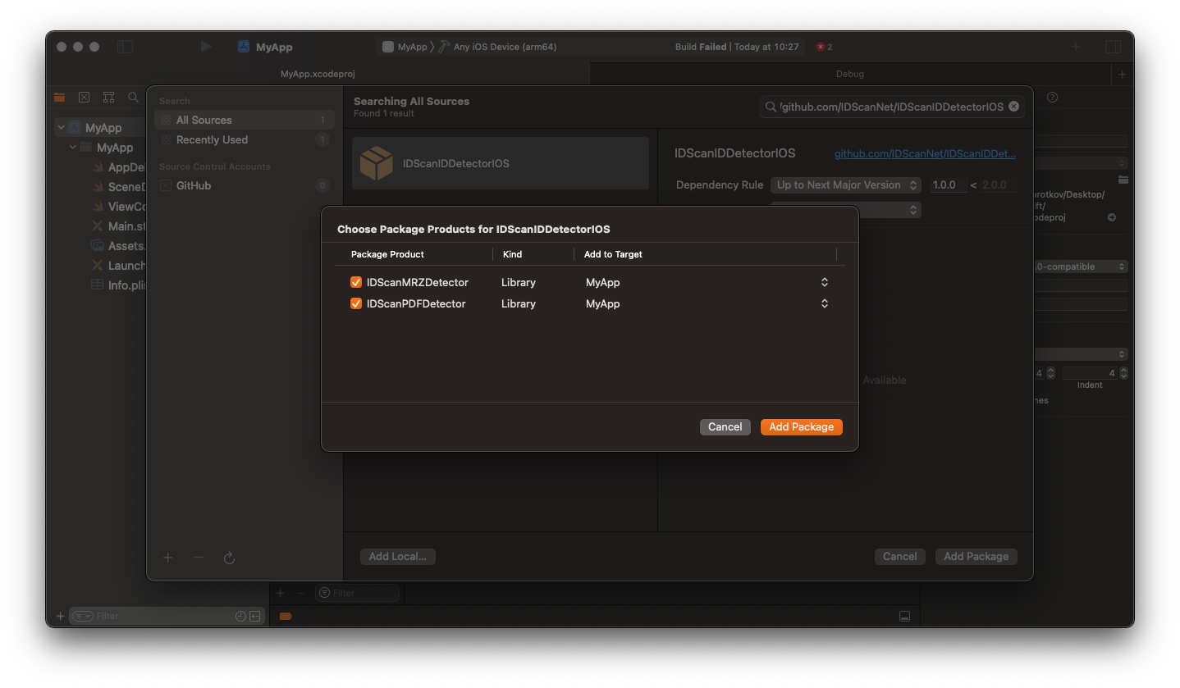The image size is (1180, 688).
Task: Click the package URL search field
Action: (x=892, y=107)
